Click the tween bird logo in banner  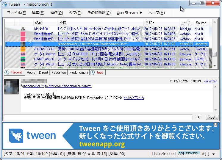pos(16,136)
